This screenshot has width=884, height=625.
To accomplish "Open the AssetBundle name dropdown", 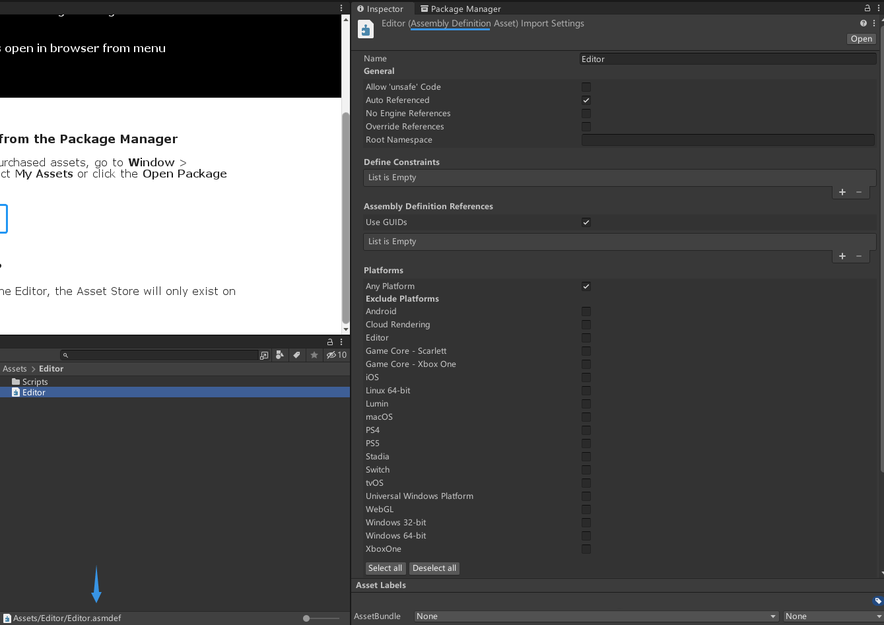I will (x=597, y=616).
